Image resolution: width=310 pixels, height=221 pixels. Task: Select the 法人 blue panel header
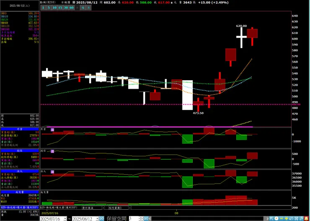coord(20,171)
